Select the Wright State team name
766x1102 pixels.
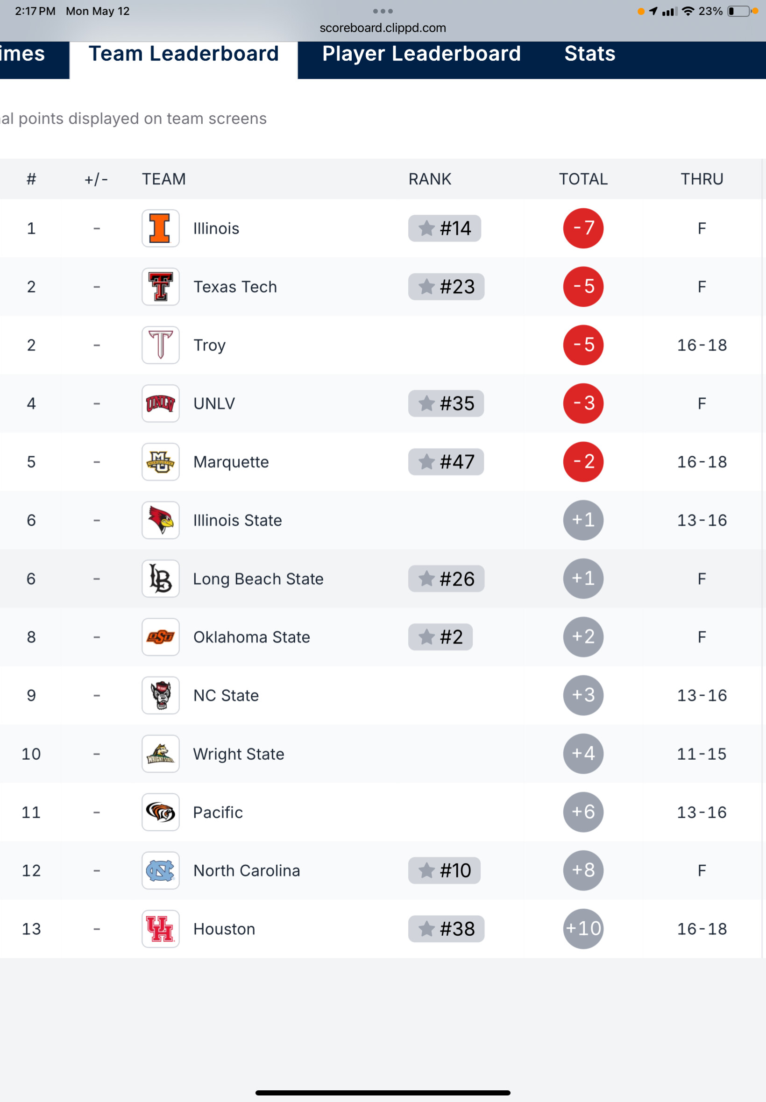pos(239,754)
